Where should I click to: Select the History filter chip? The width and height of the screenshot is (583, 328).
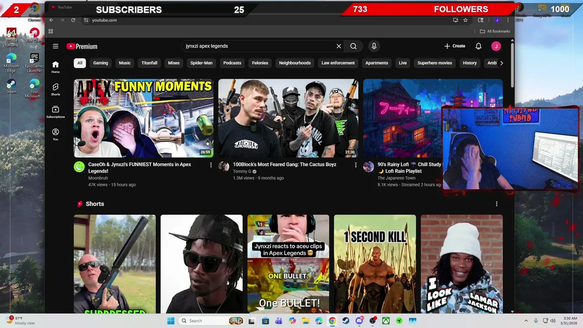470,63
